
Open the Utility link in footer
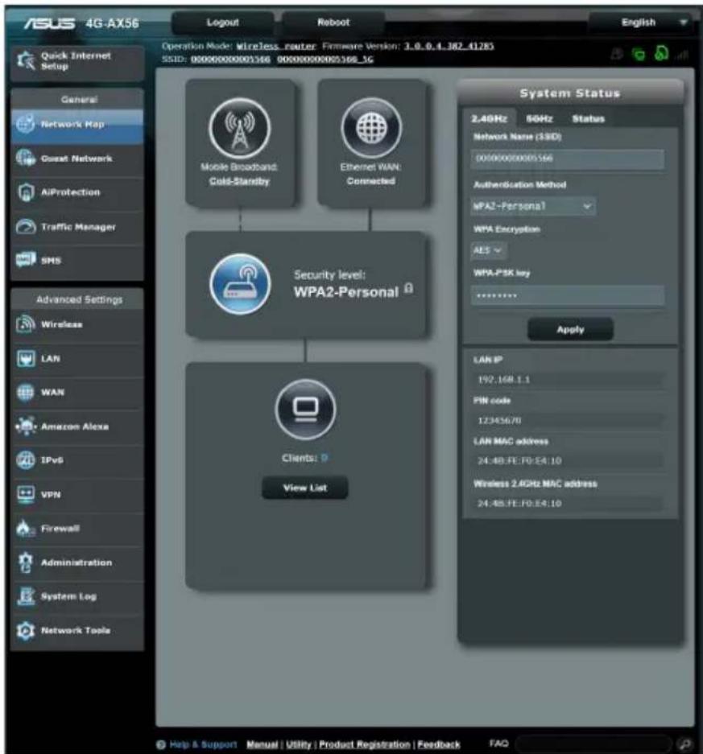click(298, 744)
